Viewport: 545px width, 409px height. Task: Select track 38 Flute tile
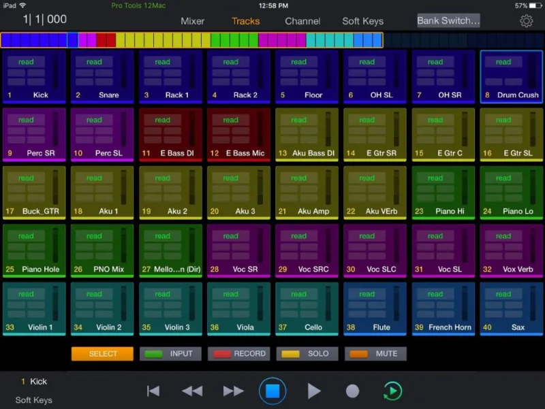[x=375, y=309]
